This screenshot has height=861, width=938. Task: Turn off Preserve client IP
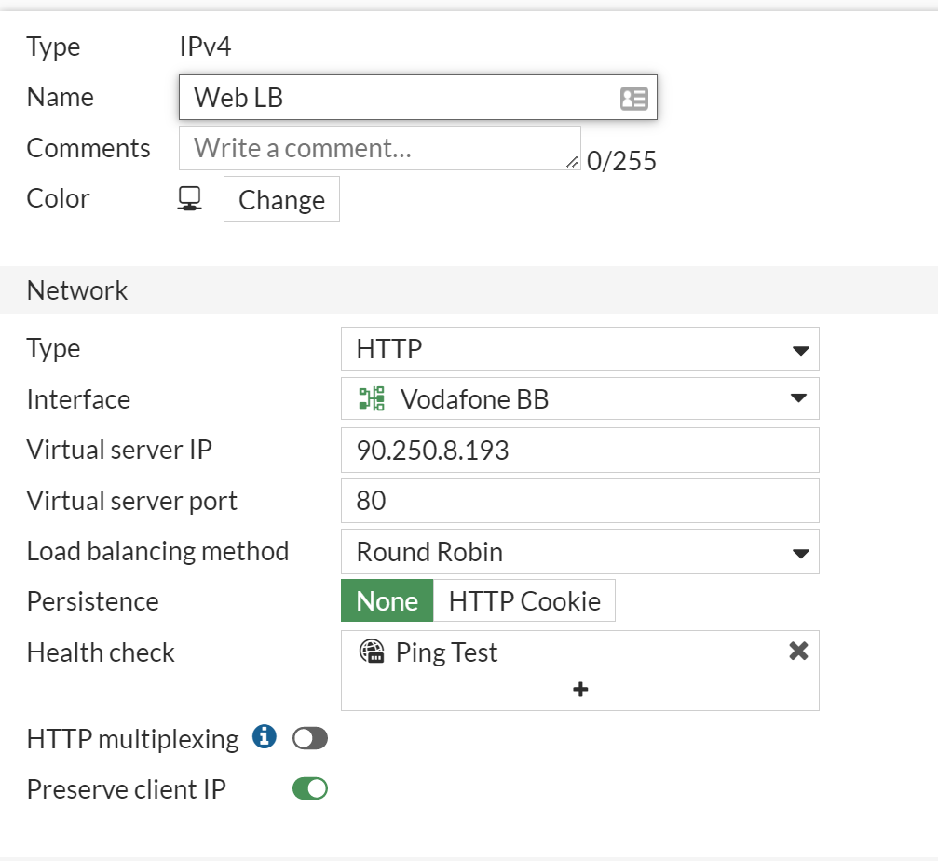click(x=311, y=788)
